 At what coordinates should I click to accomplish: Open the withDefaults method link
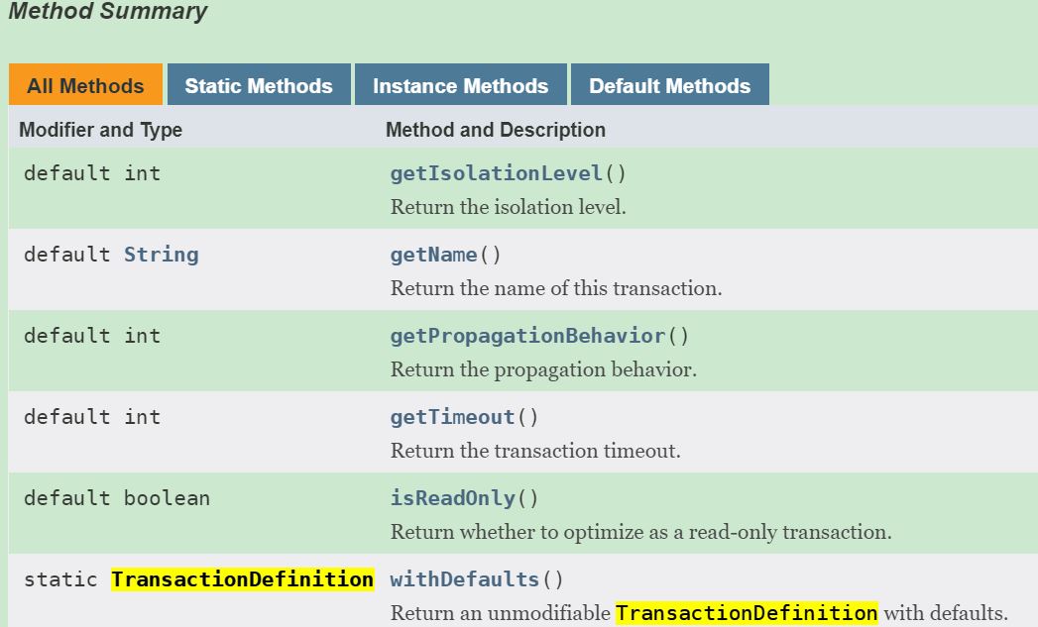coord(465,579)
